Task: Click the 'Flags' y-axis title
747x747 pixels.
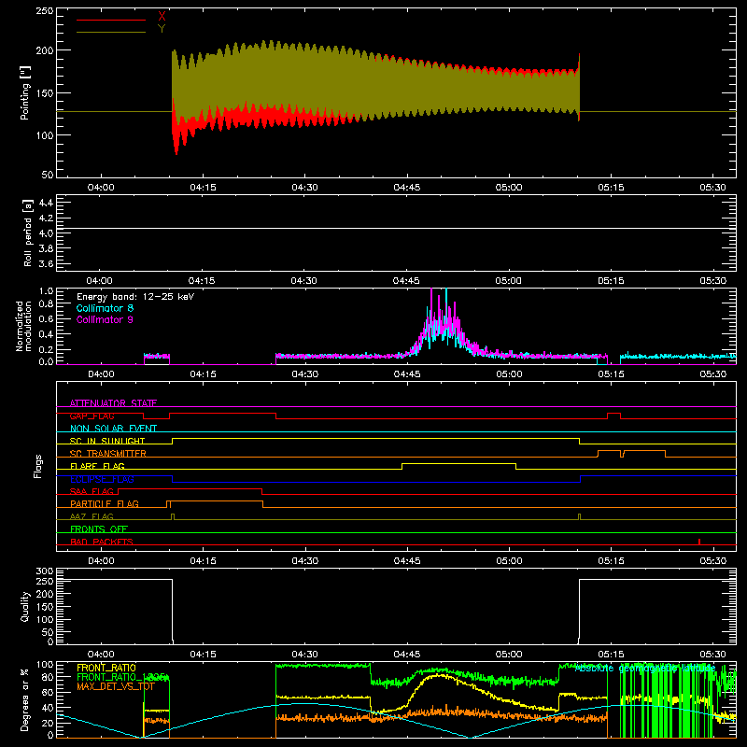Action: pyautogui.click(x=37, y=466)
